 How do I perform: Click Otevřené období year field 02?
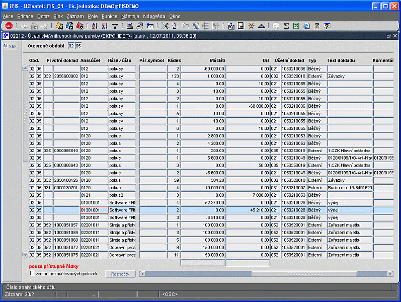pyautogui.click(x=71, y=46)
